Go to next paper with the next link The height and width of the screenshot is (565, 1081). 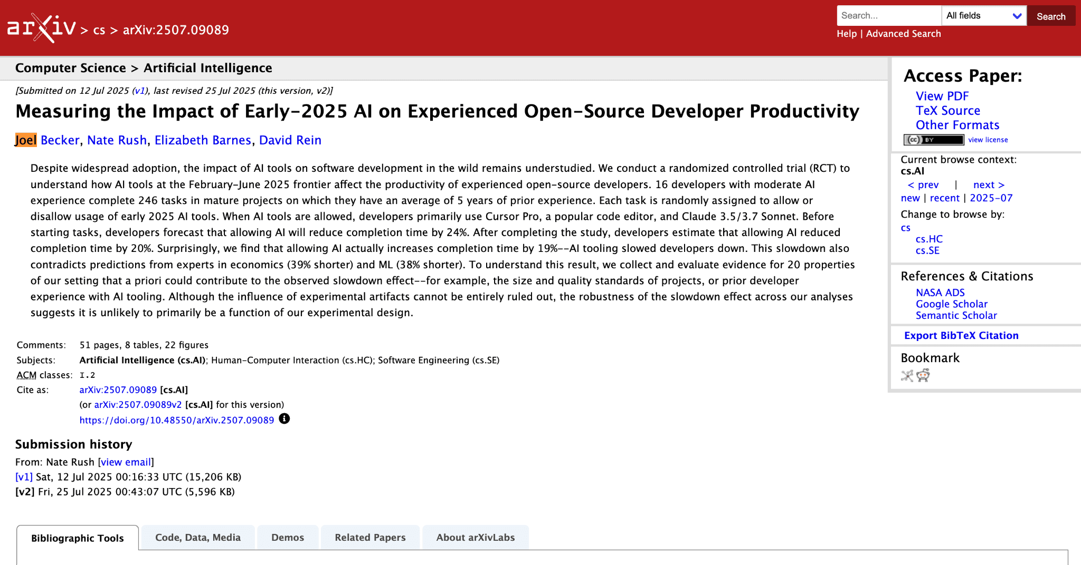[x=988, y=184]
